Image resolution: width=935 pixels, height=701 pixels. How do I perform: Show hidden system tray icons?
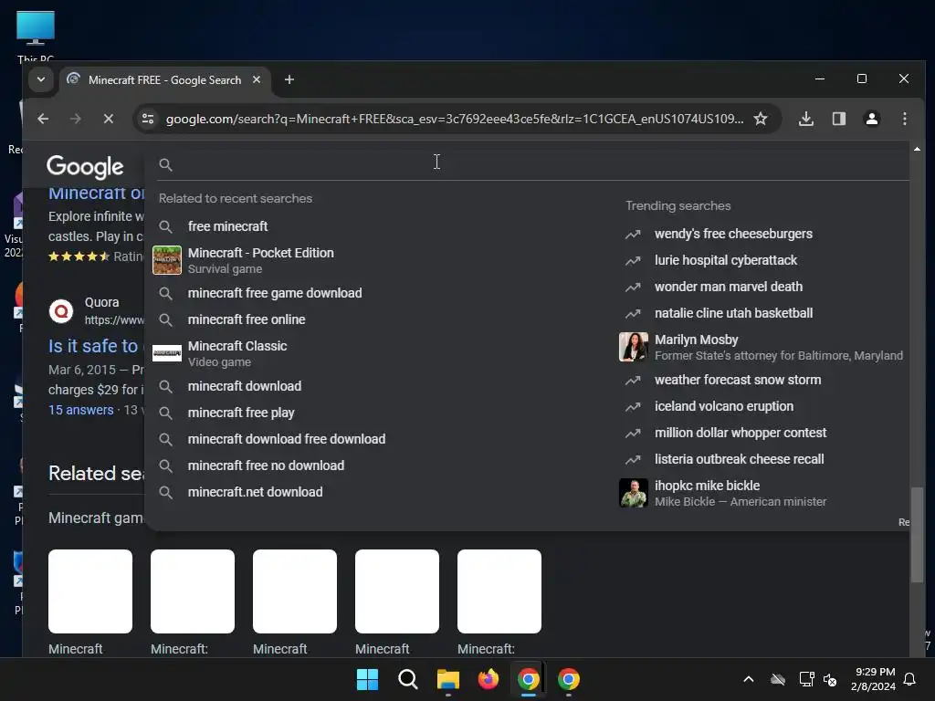point(749,679)
